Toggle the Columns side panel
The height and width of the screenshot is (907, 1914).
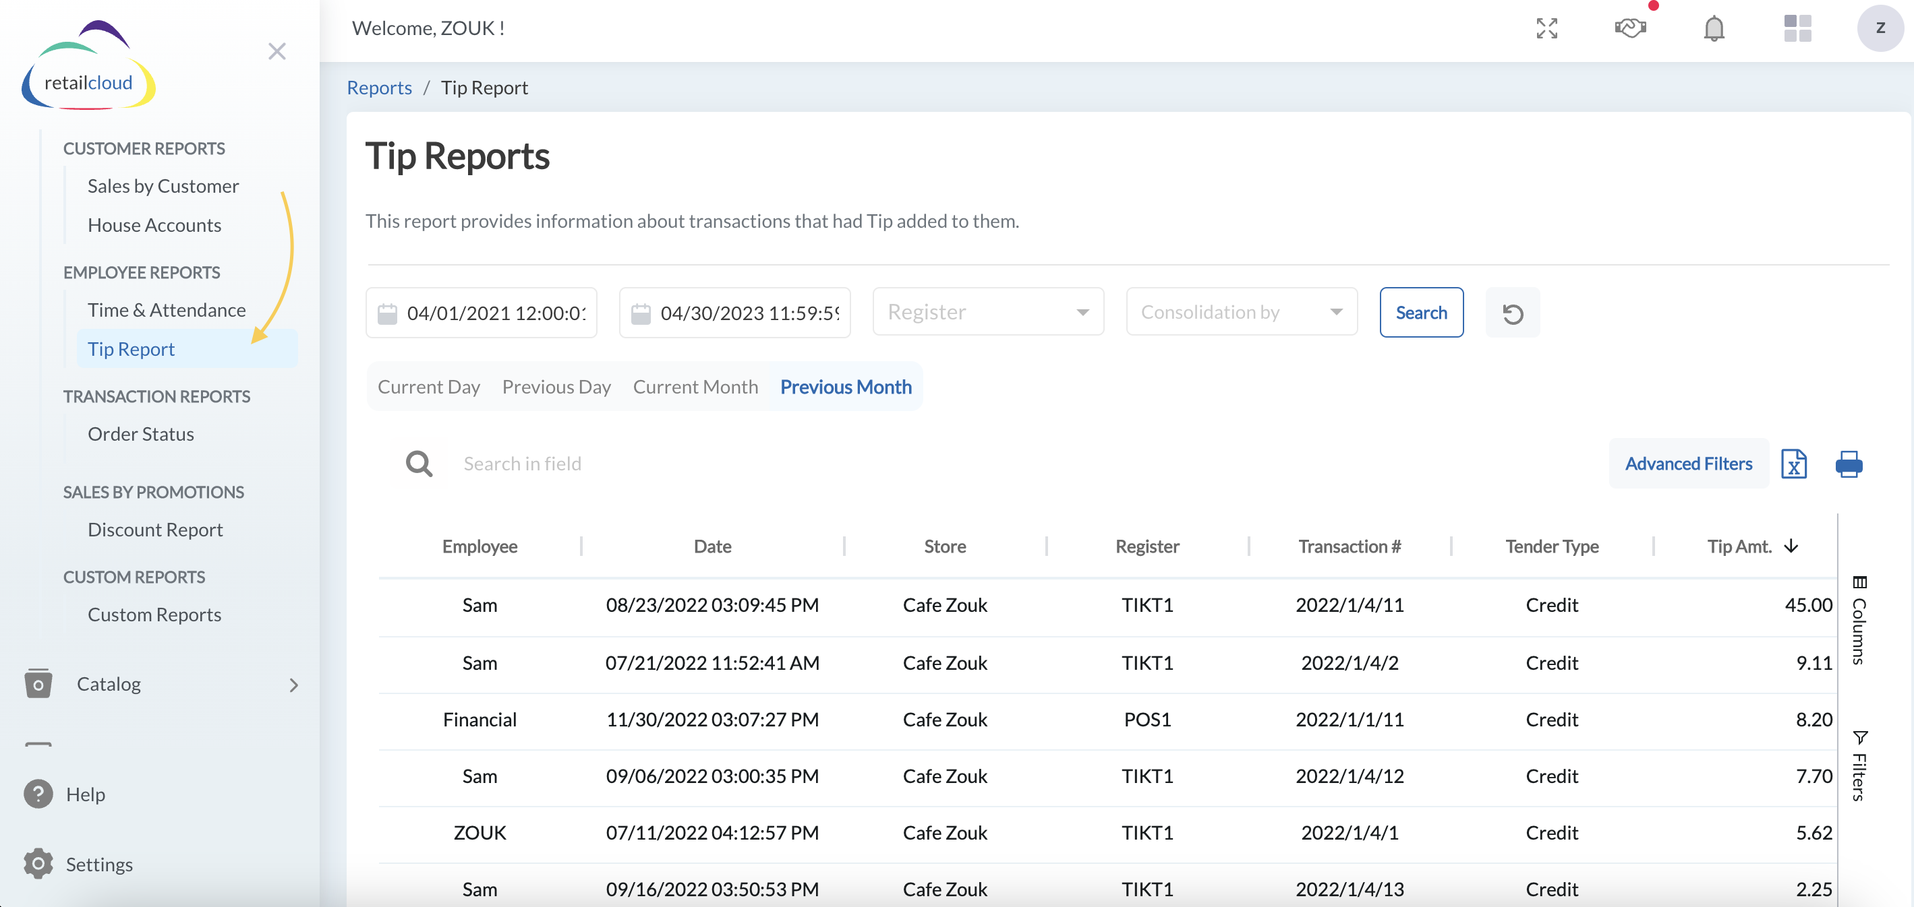pos(1858,620)
